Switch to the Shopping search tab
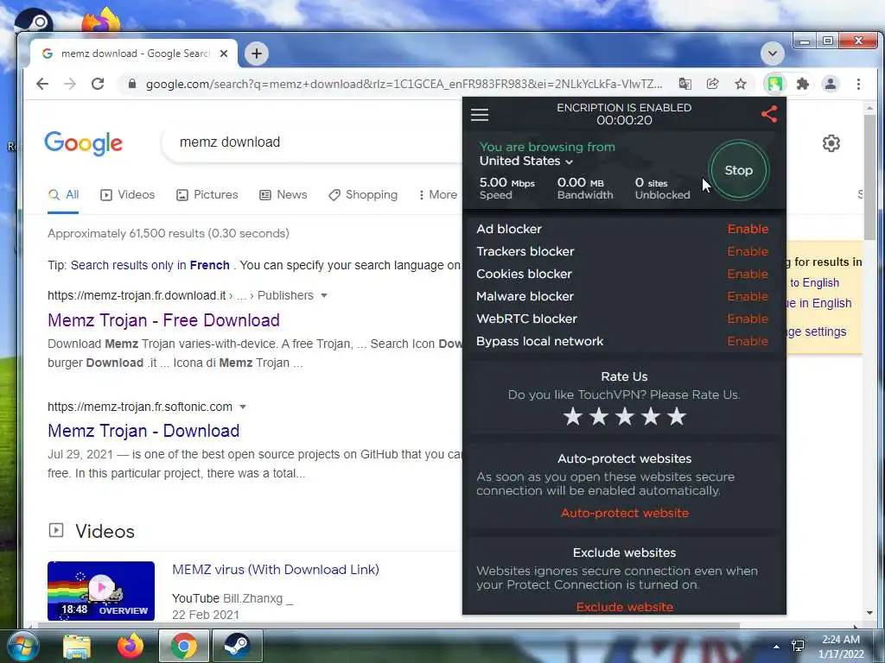Image resolution: width=885 pixels, height=663 pixels. tap(363, 195)
